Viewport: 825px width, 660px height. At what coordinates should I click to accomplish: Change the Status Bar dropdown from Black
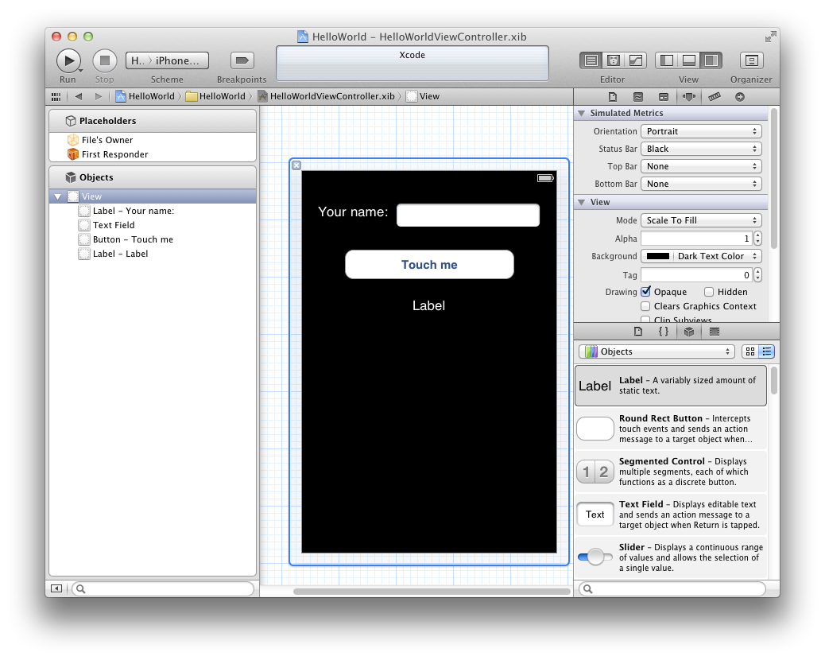click(x=700, y=149)
